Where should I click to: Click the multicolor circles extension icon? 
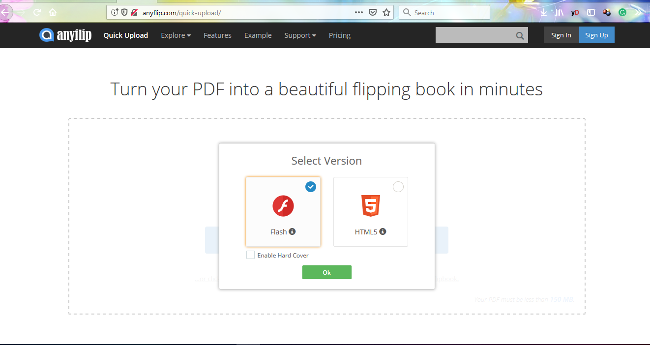click(x=607, y=13)
